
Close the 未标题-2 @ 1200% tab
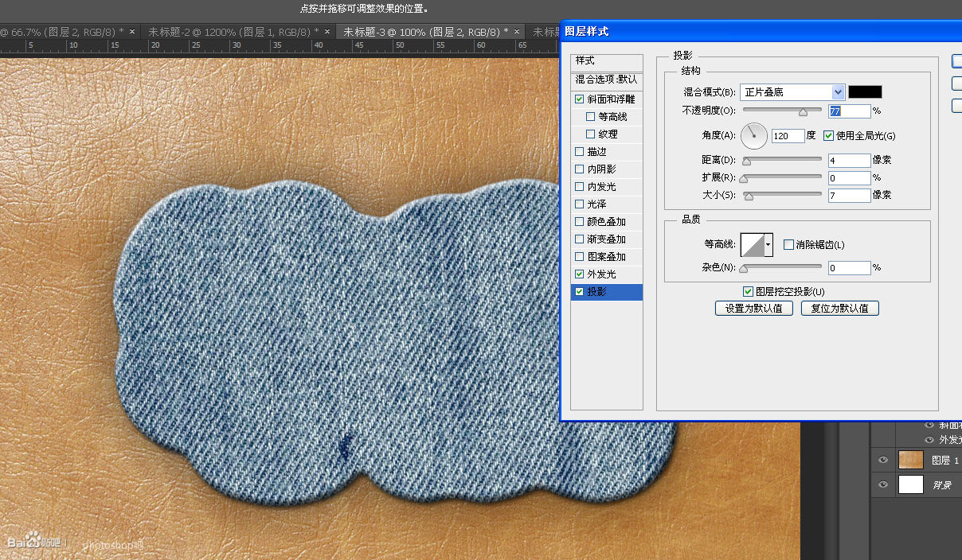(x=327, y=32)
